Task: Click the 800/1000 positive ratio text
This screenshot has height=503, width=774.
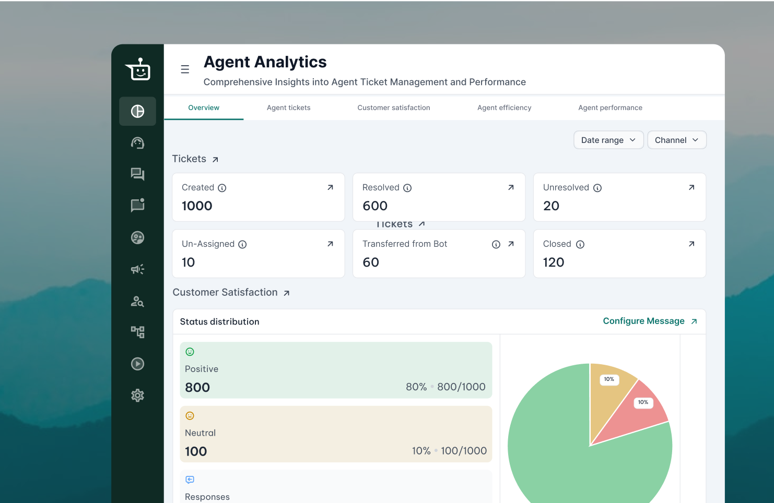Action: 461,387
